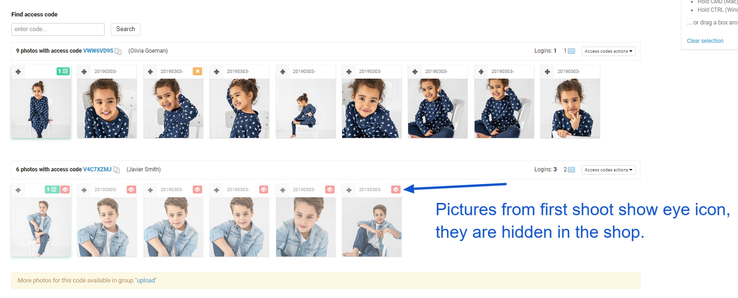The width and height of the screenshot is (738, 298).
Task: Select Olivia's standing full-body photo thumbnail
Action: [x=41, y=108]
